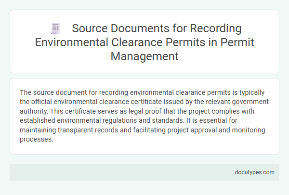Click the document scroll icon beside the title
Image resolution: width=289 pixels, height=195 pixels.
coord(55,28)
